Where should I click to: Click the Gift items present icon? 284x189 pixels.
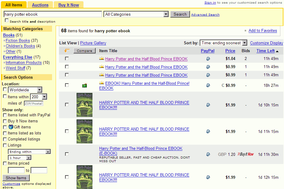click(11, 127)
